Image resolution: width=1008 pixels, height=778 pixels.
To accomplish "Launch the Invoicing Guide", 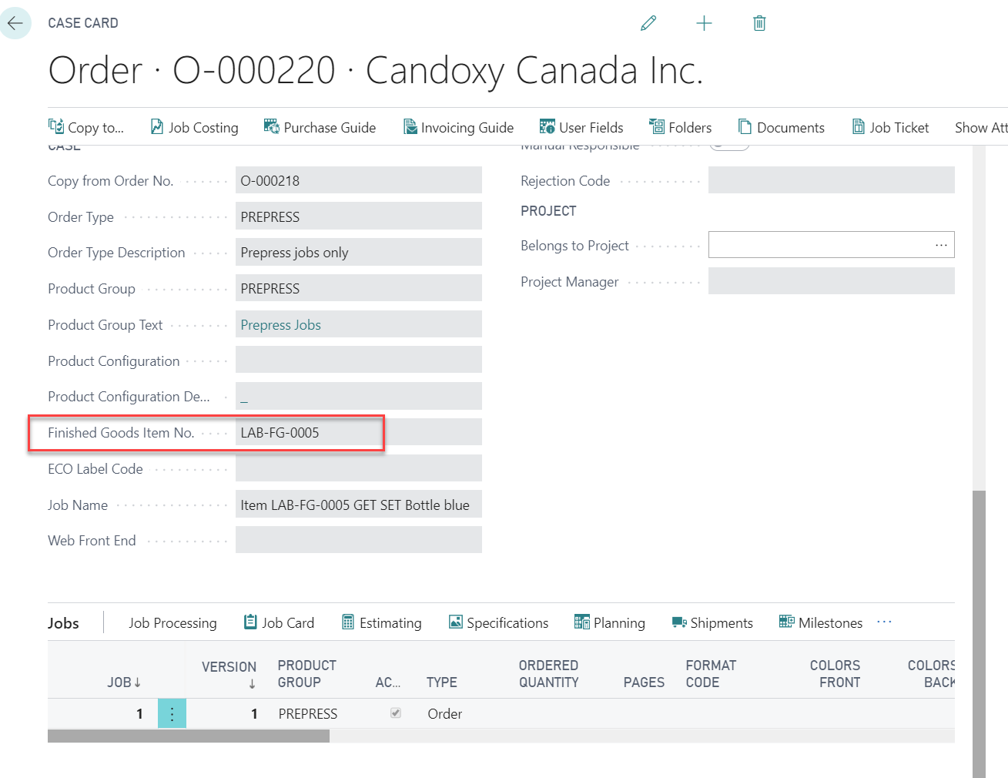I will (x=458, y=128).
